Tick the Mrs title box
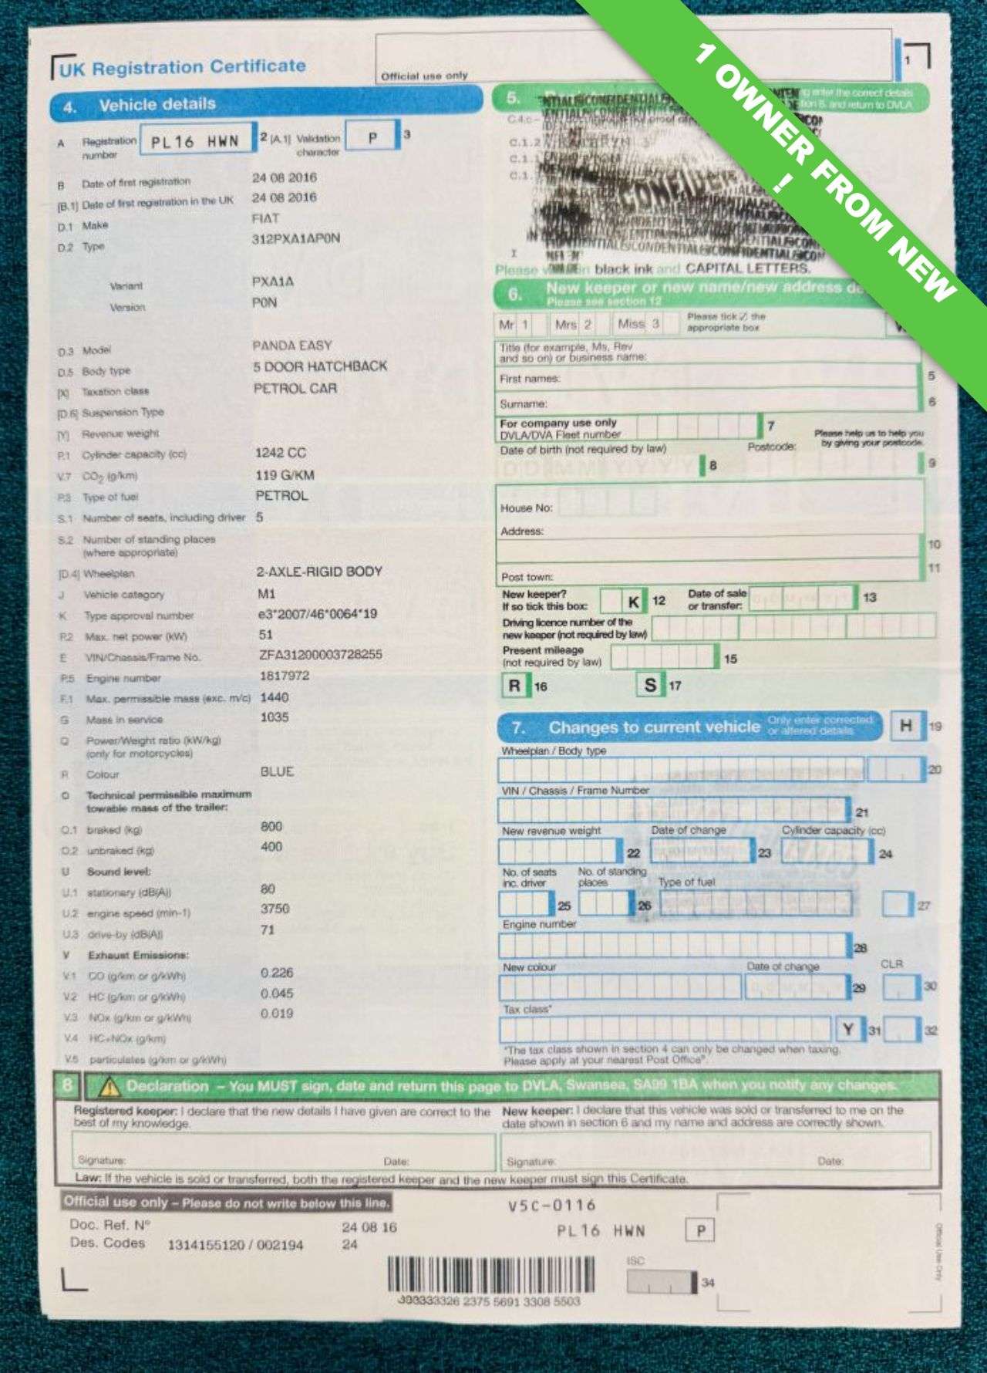This screenshot has width=987, height=1373. 587,325
